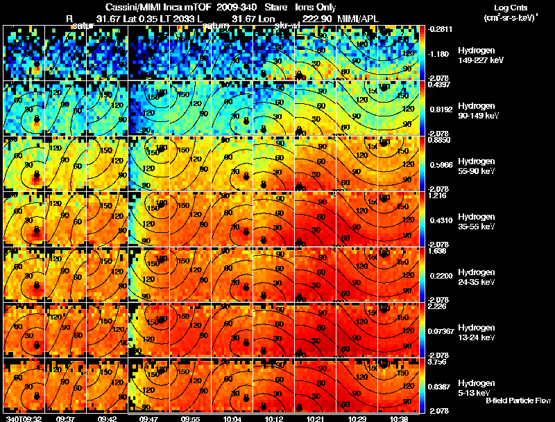Click the '09:42' time axis label

tap(108, 419)
